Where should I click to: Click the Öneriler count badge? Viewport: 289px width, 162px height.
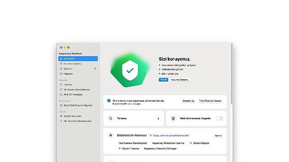95,69
